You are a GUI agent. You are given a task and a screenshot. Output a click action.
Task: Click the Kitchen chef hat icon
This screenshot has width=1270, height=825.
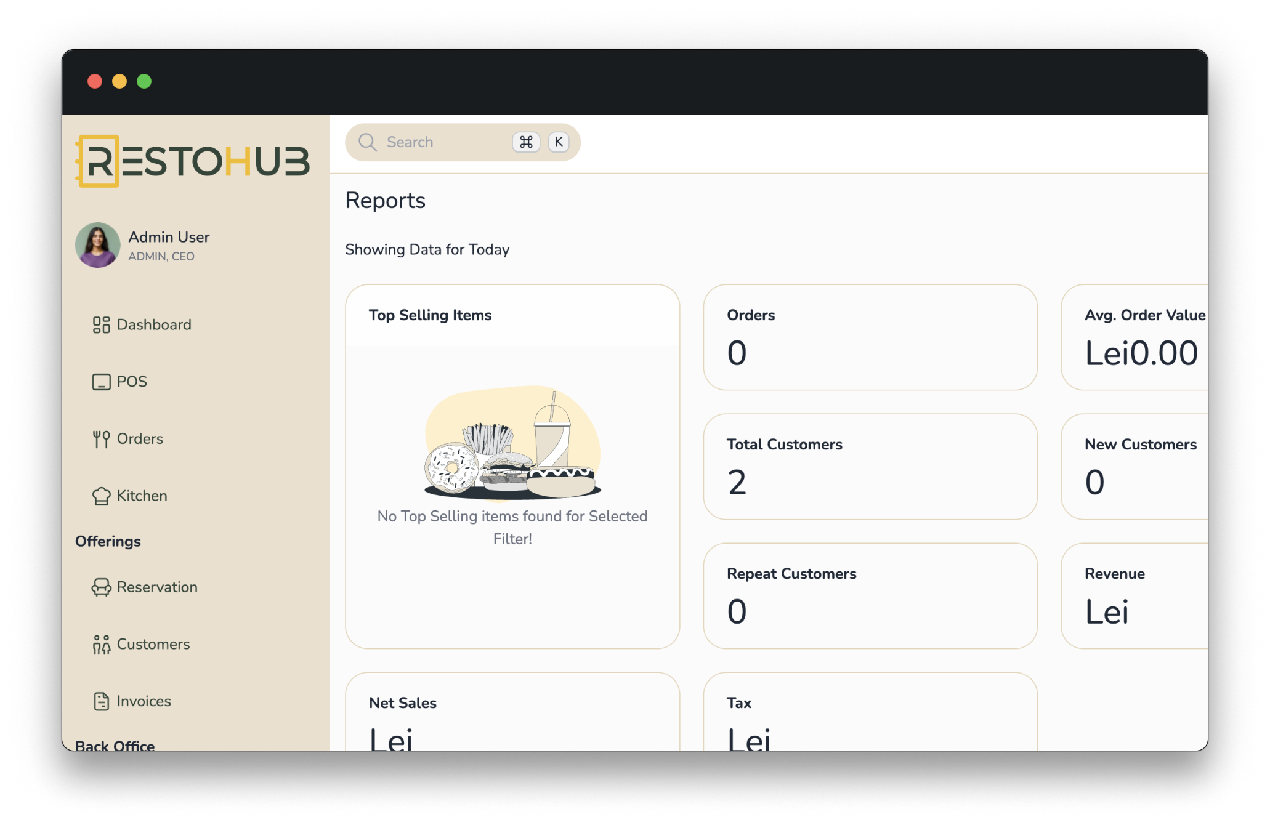pos(101,496)
